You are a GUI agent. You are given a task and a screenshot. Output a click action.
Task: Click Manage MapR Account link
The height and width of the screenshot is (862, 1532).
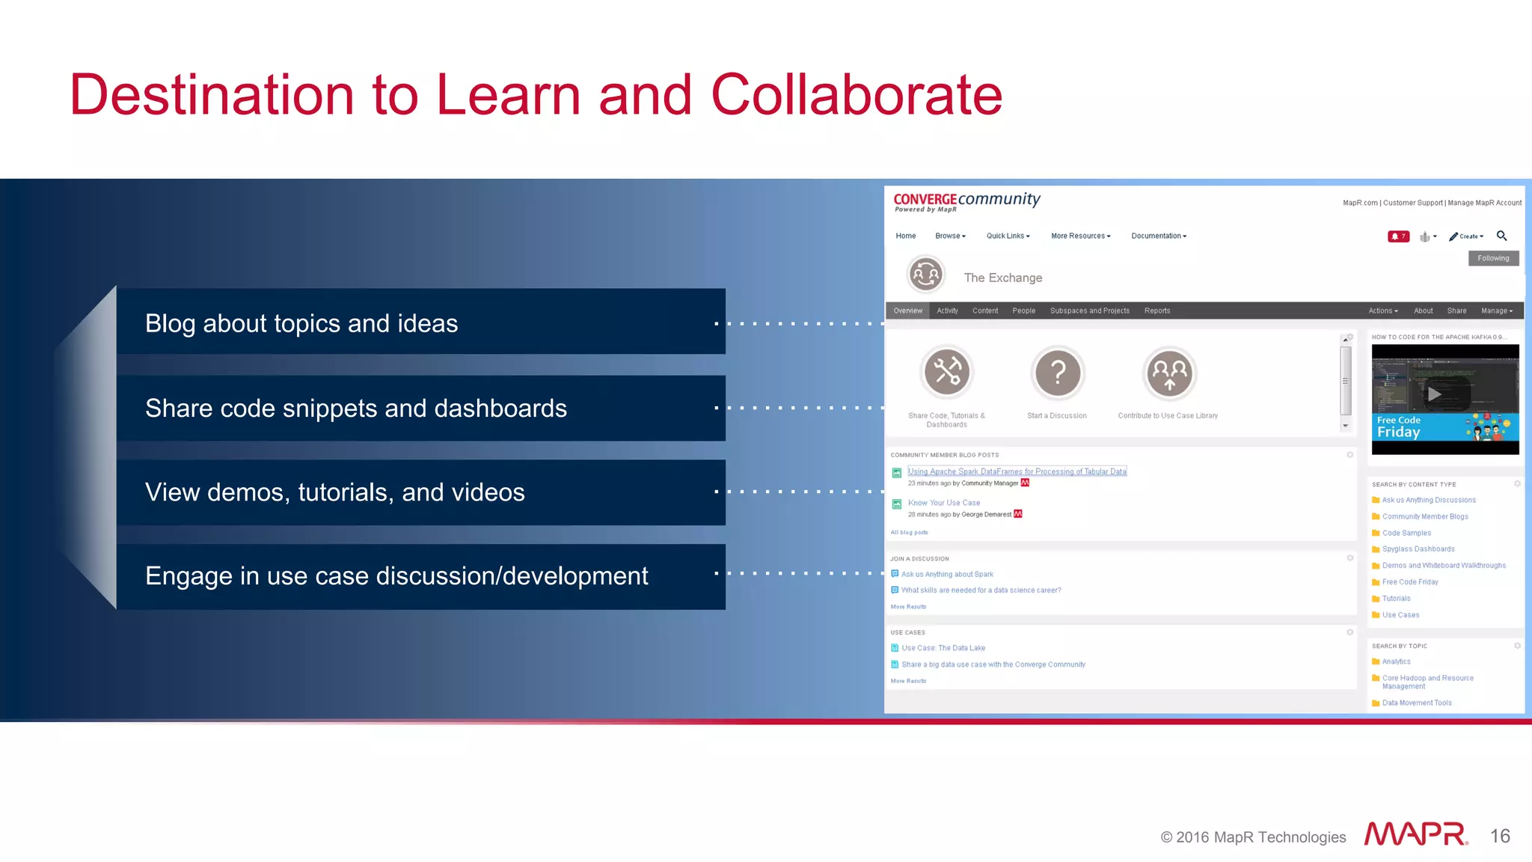[x=1484, y=203]
